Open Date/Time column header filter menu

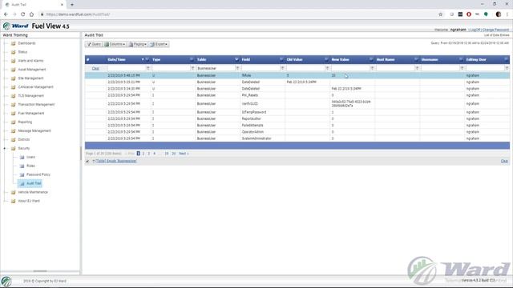point(147,59)
